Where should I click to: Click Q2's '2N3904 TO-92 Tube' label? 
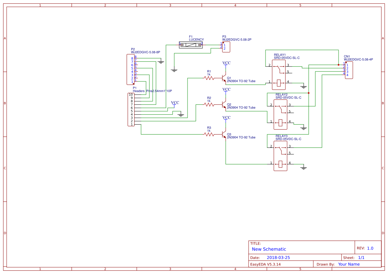tap(241, 107)
